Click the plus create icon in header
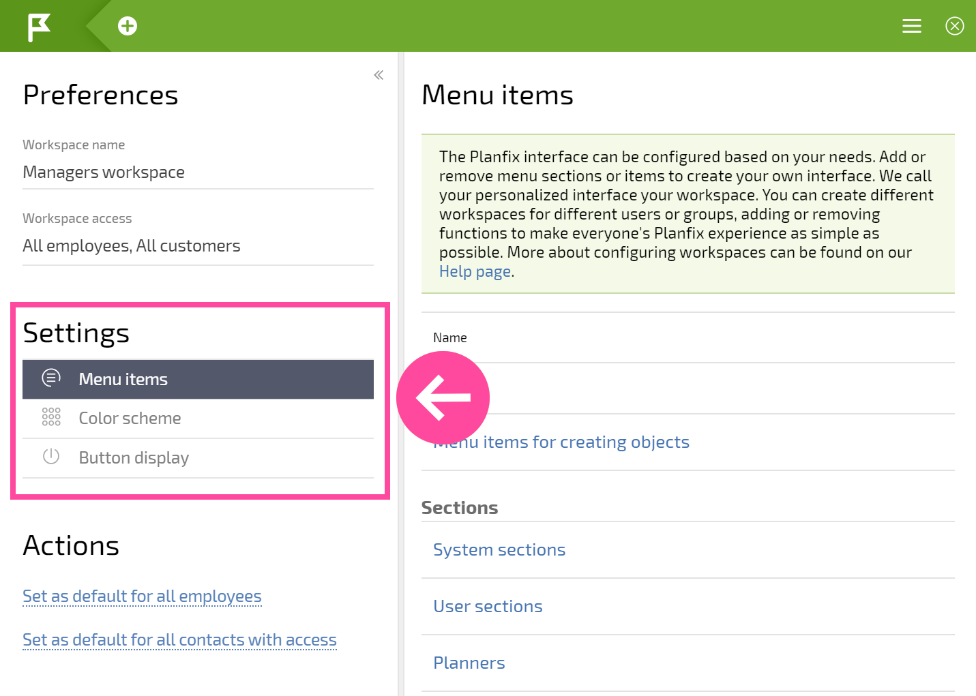Viewport: 976px width, 696px height. pyautogui.click(x=128, y=26)
